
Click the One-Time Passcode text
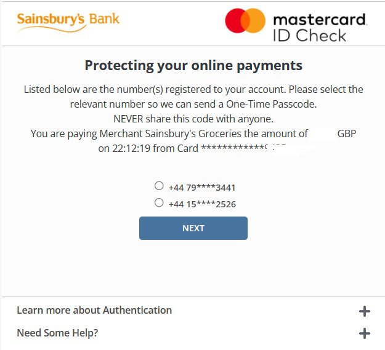pyautogui.click(x=271, y=105)
